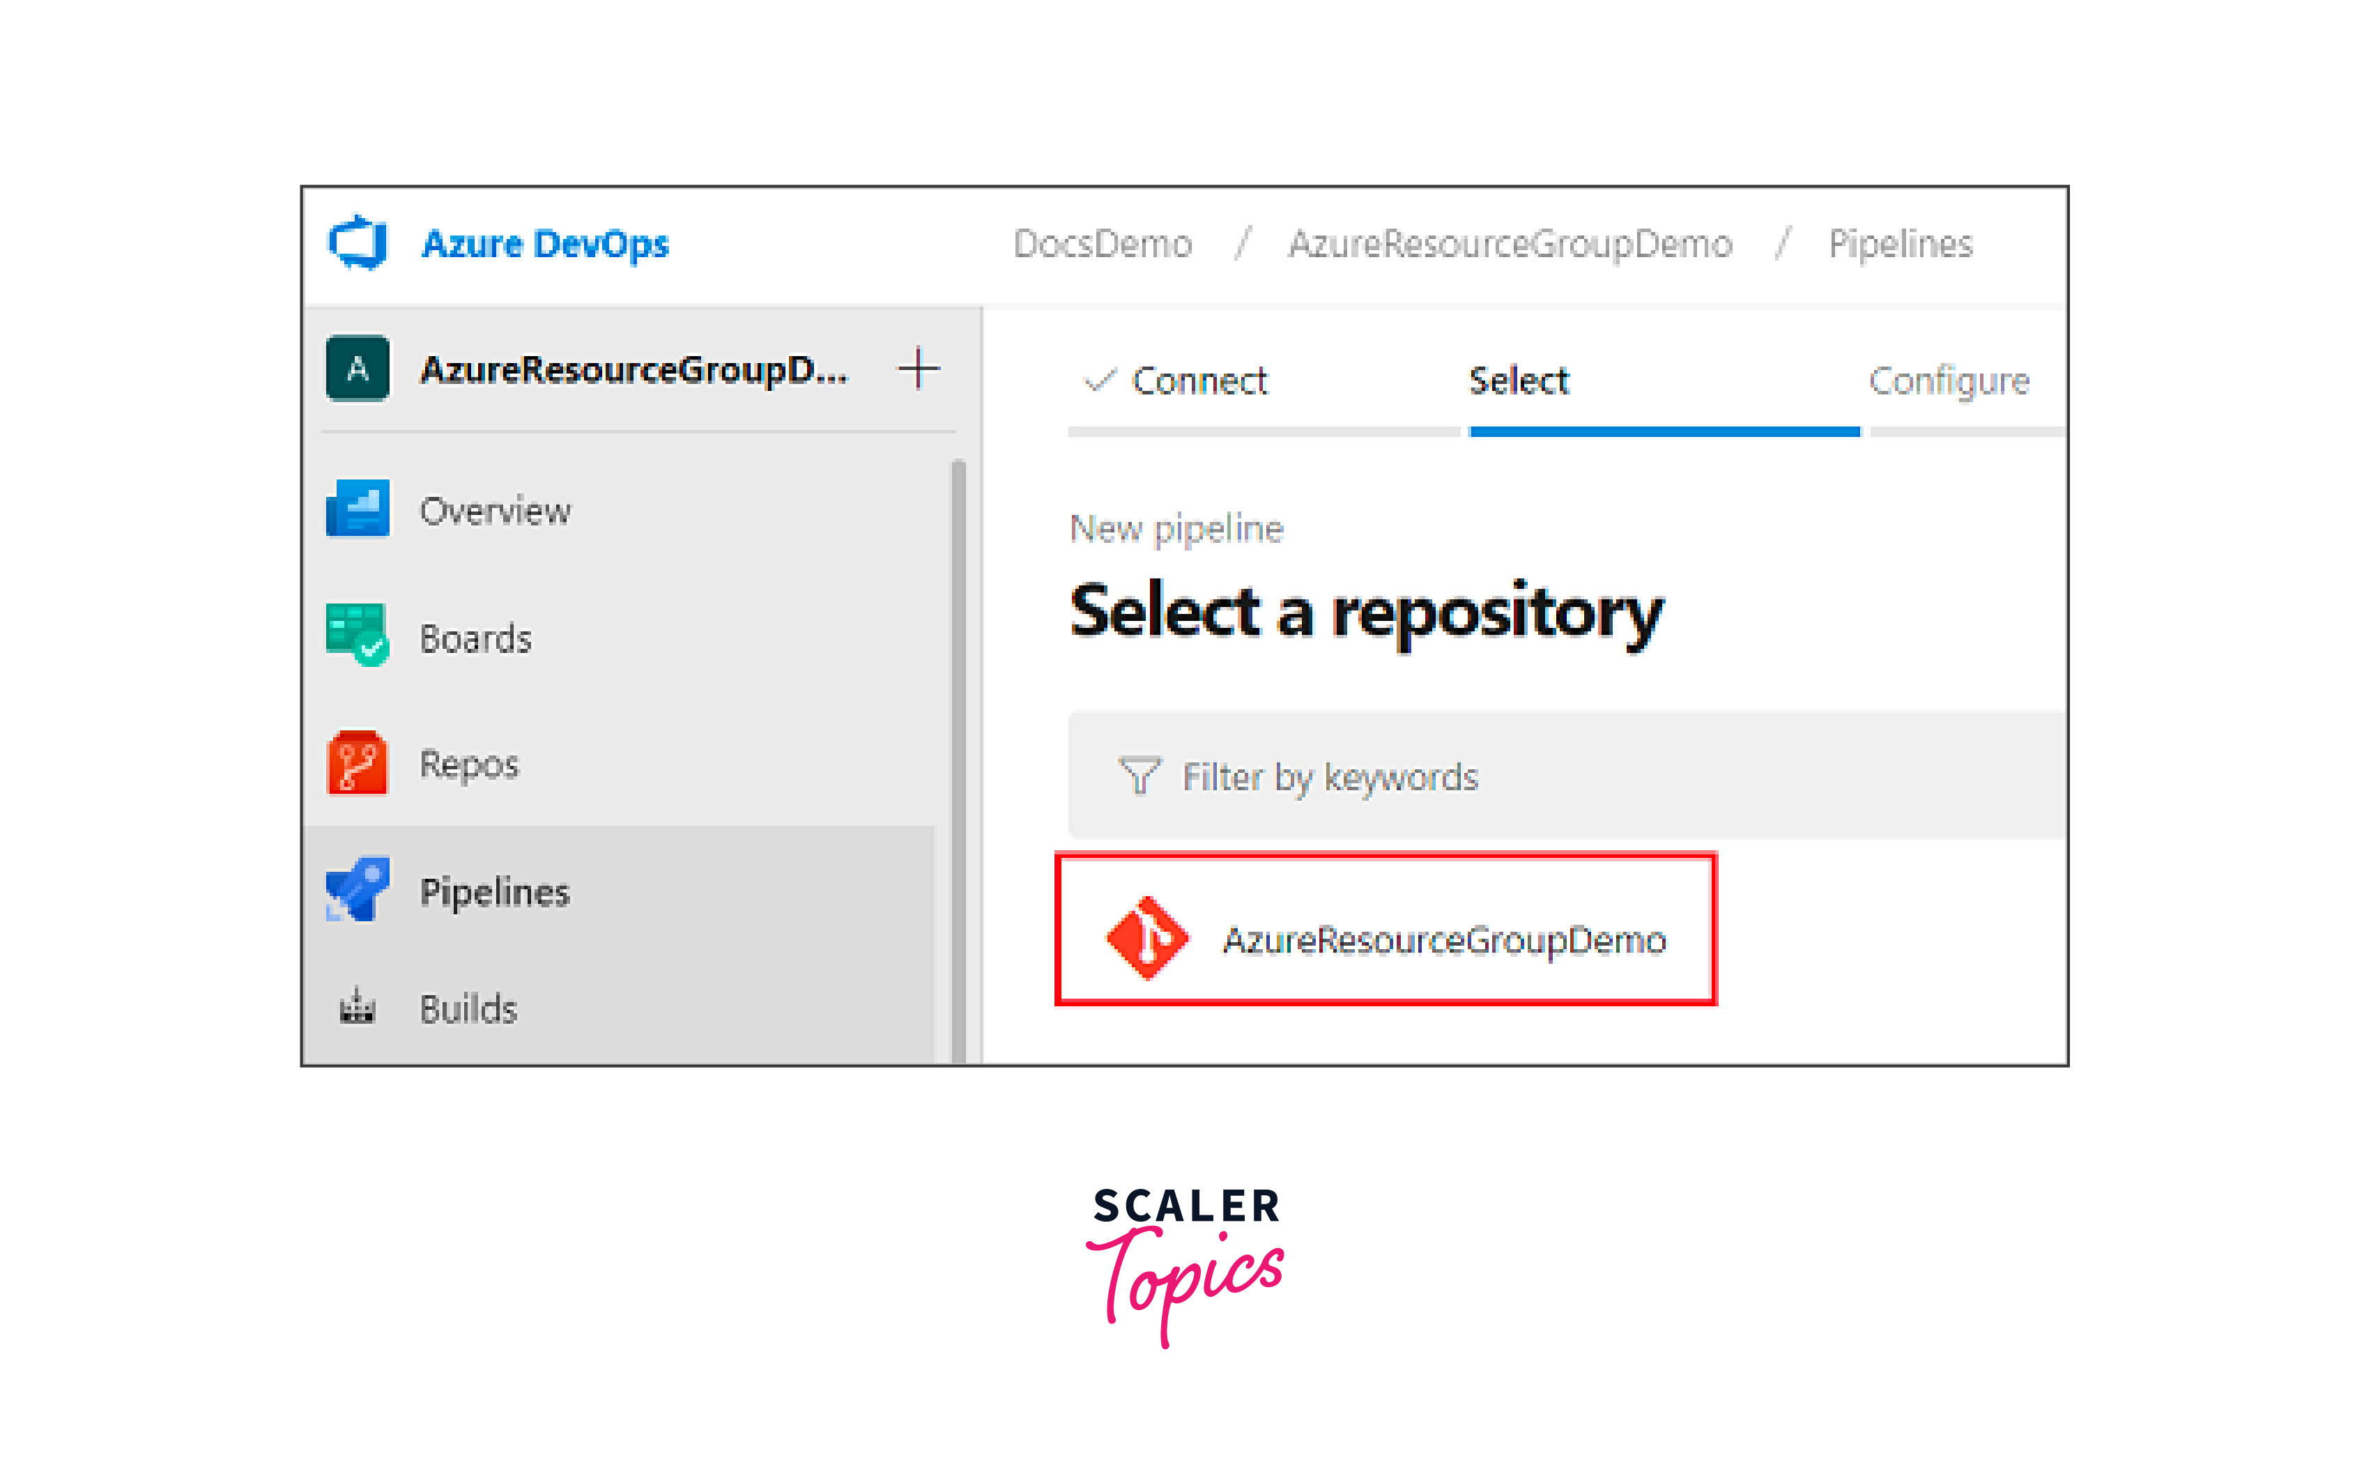Open the Boards sidebar icon
Image resolution: width=2371 pixels, height=1476 pixels.
(x=358, y=636)
